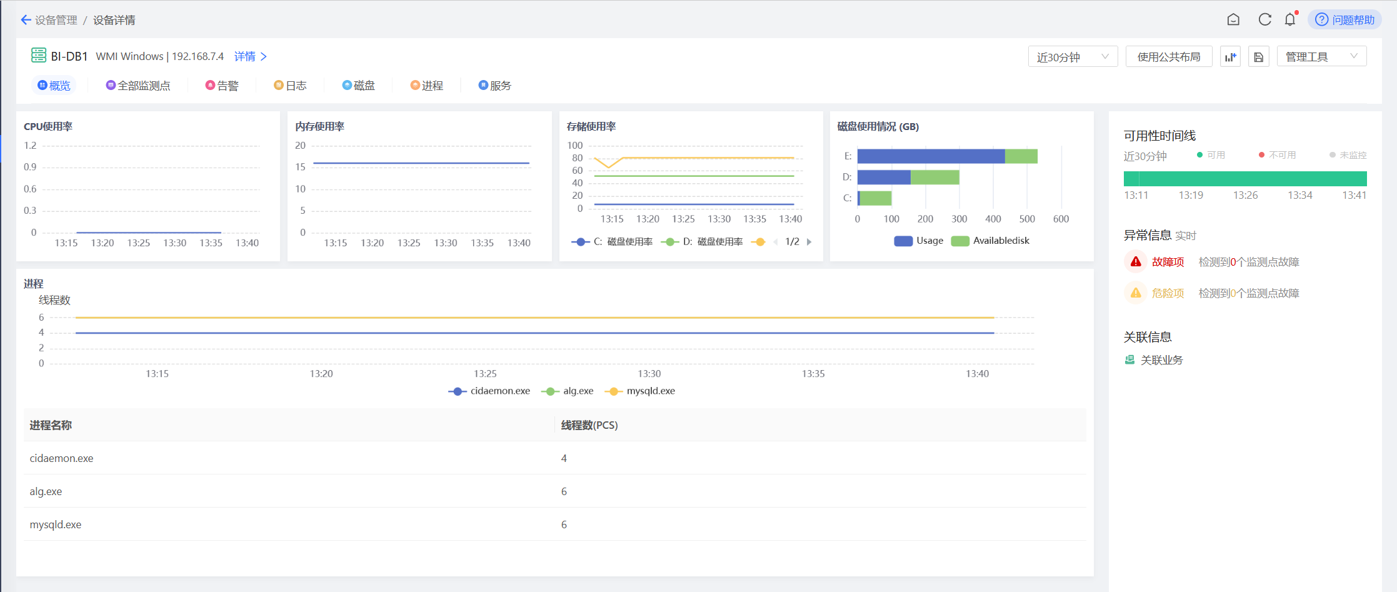Click the 磁盘使用情况 (GB) chart title
This screenshot has height=592, width=1397.
click(878, 126)
